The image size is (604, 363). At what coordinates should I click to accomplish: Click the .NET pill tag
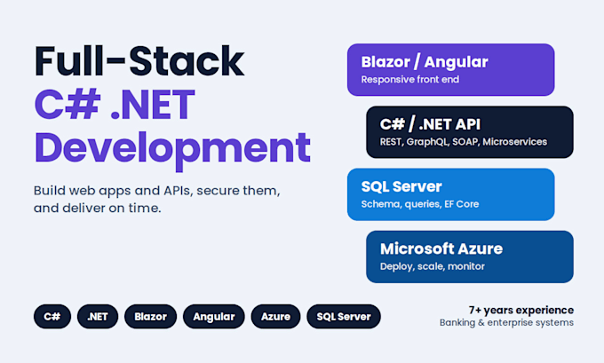98,317
